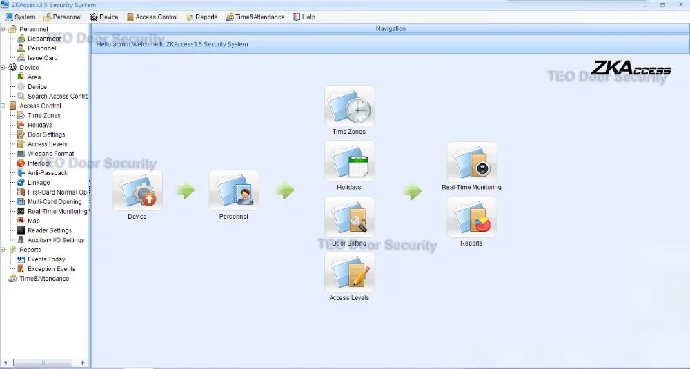Click the Department icon in sidebar tree
Screen dimensions: 690x369
coord(21,39)
